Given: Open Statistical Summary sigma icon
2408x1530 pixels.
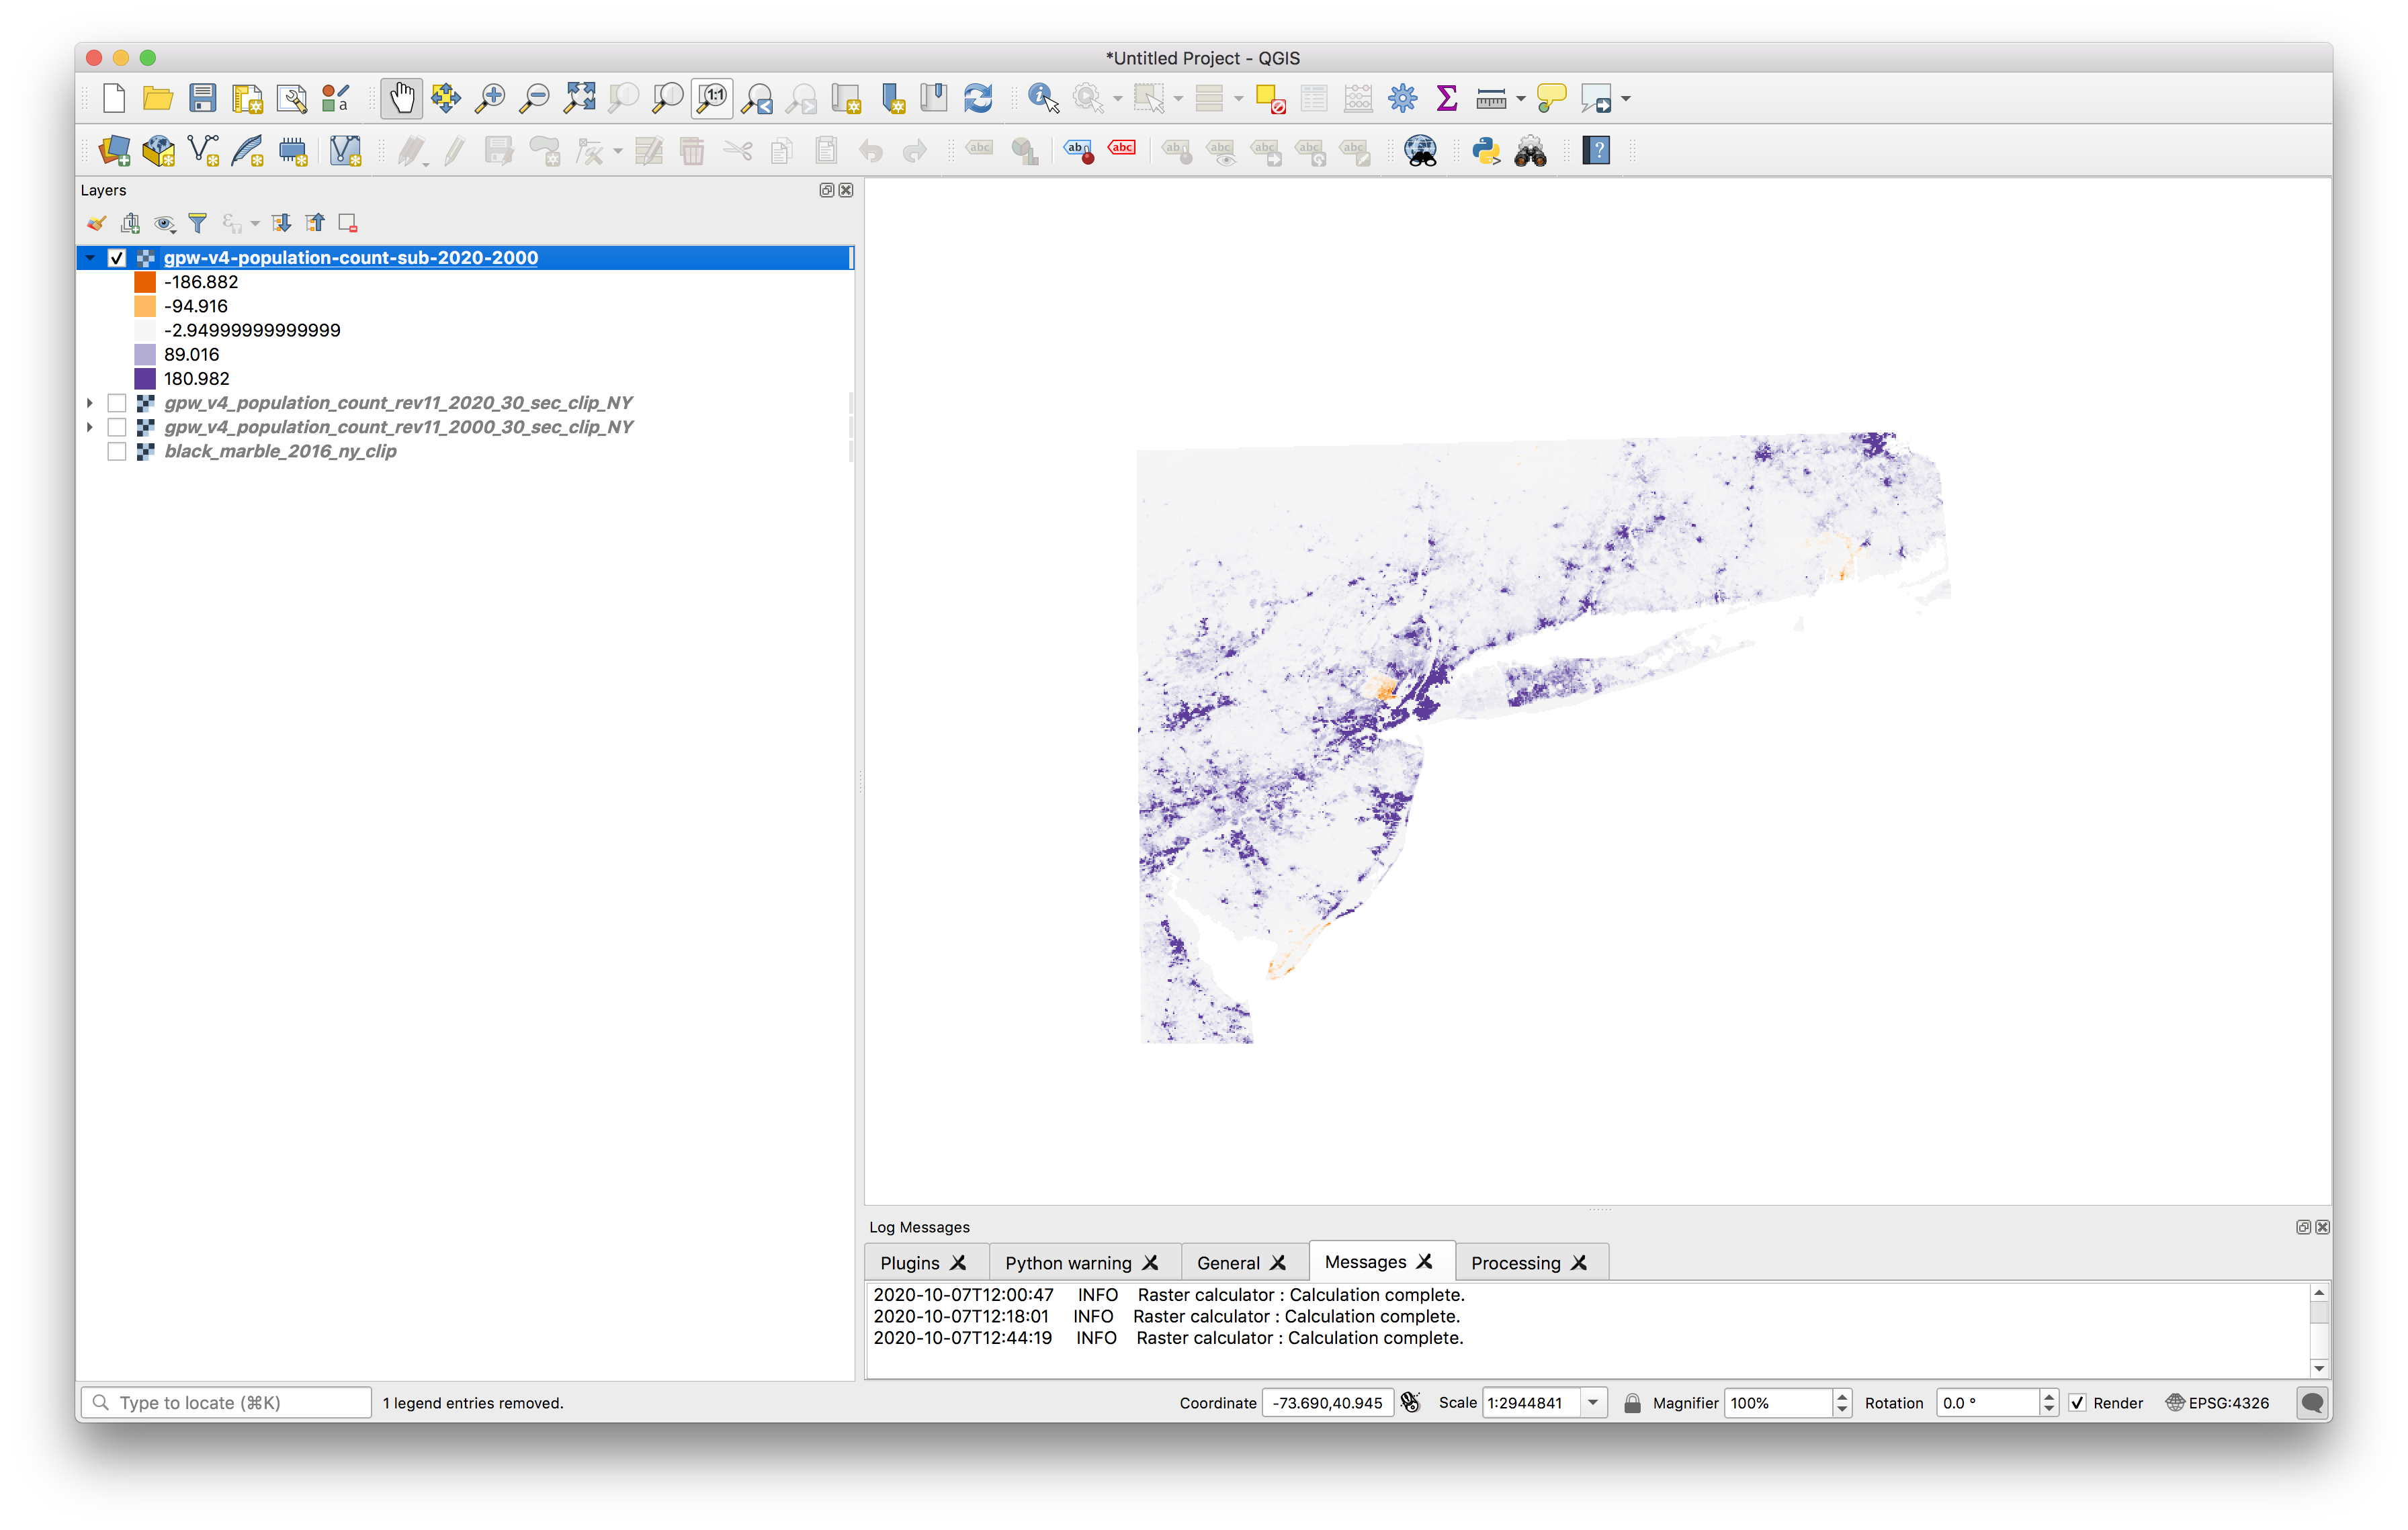Looking at the screenshot, I should 1446,98.
